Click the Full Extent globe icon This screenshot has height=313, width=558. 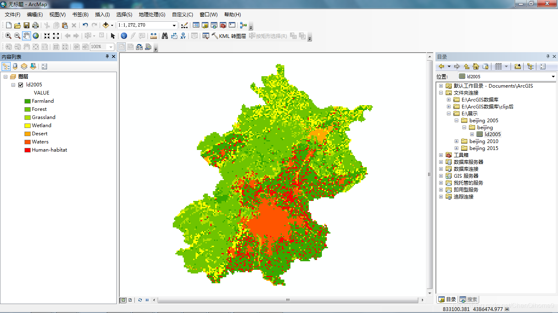pyautogui.click(x=36, y=36)
